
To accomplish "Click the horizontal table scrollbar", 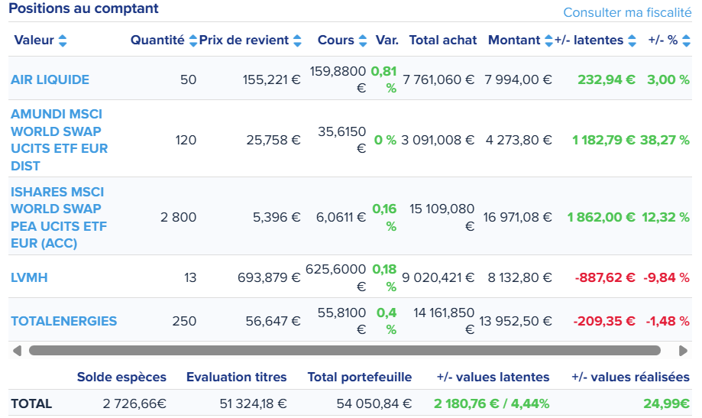I will click(344, 351).
